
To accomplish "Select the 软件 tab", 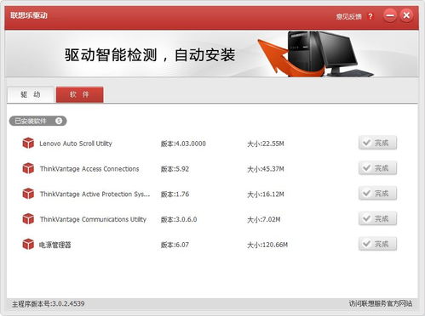I will tap(79, 94).
